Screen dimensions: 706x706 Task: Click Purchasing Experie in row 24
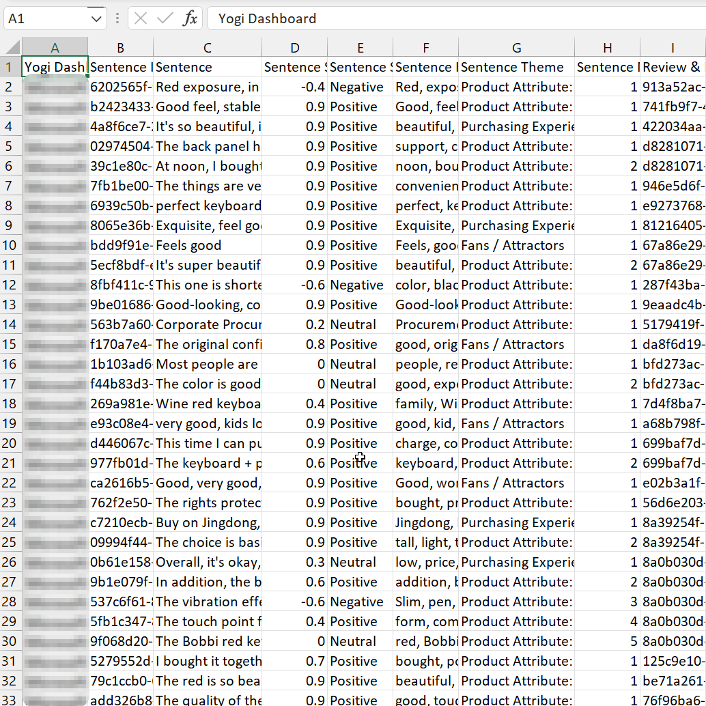pyautogui.click(x=516, y=522)
